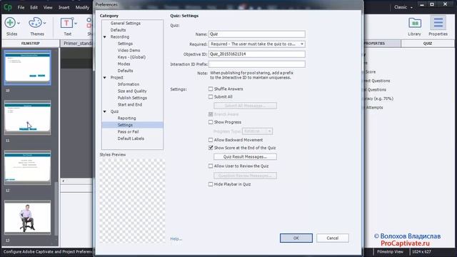Viewport: 457px width, 257px height.
Task: Open the File menu
Action: click(x=21, y=7)
